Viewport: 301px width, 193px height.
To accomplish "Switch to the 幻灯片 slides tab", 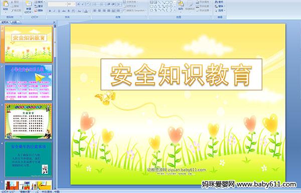I will (5, 22).
